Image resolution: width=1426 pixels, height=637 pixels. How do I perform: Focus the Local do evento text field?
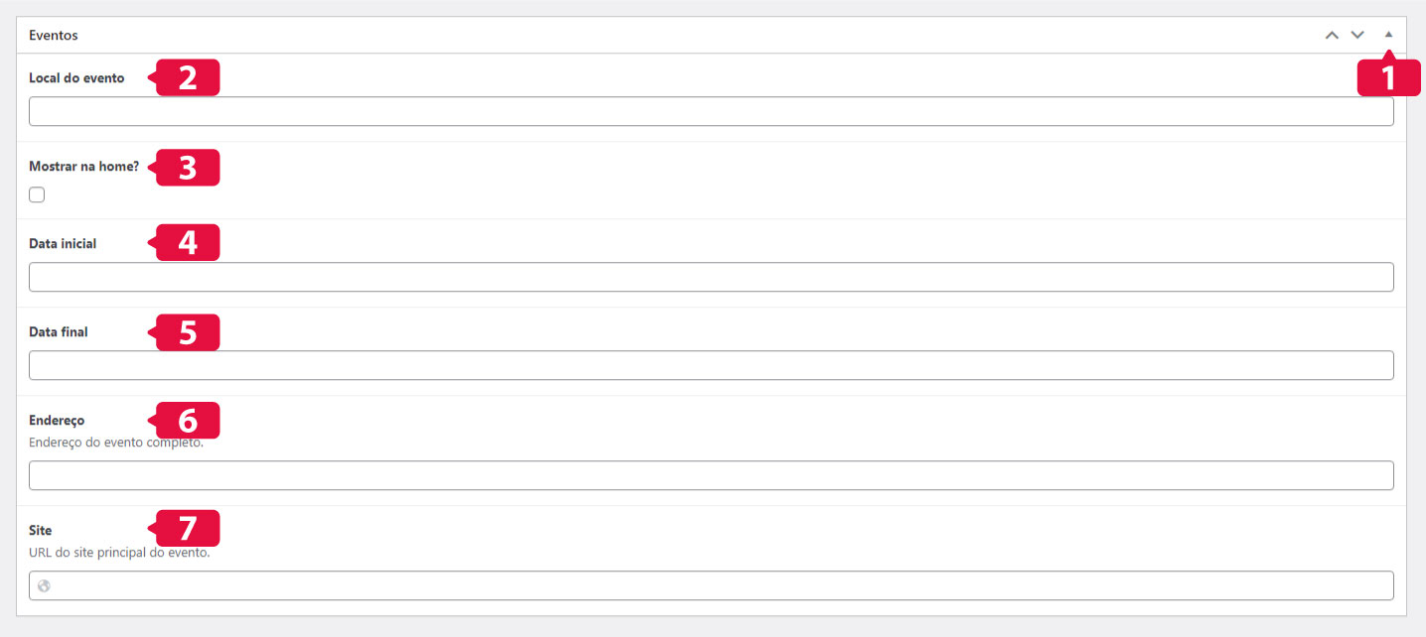711,111
